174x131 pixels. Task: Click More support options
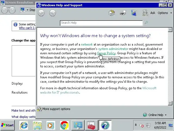coord(56,109)
